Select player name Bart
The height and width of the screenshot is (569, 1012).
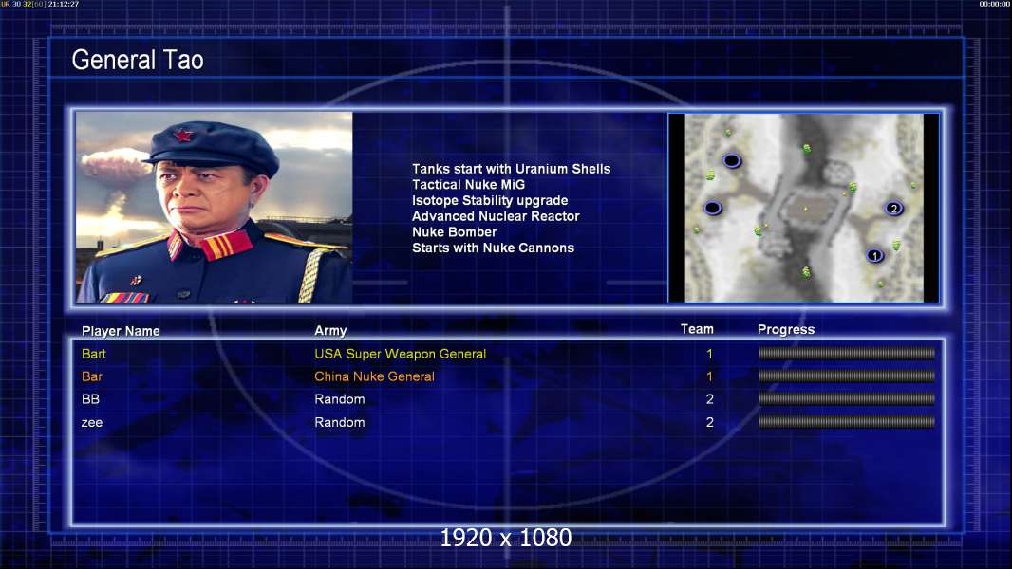click(x=94, y=354)
